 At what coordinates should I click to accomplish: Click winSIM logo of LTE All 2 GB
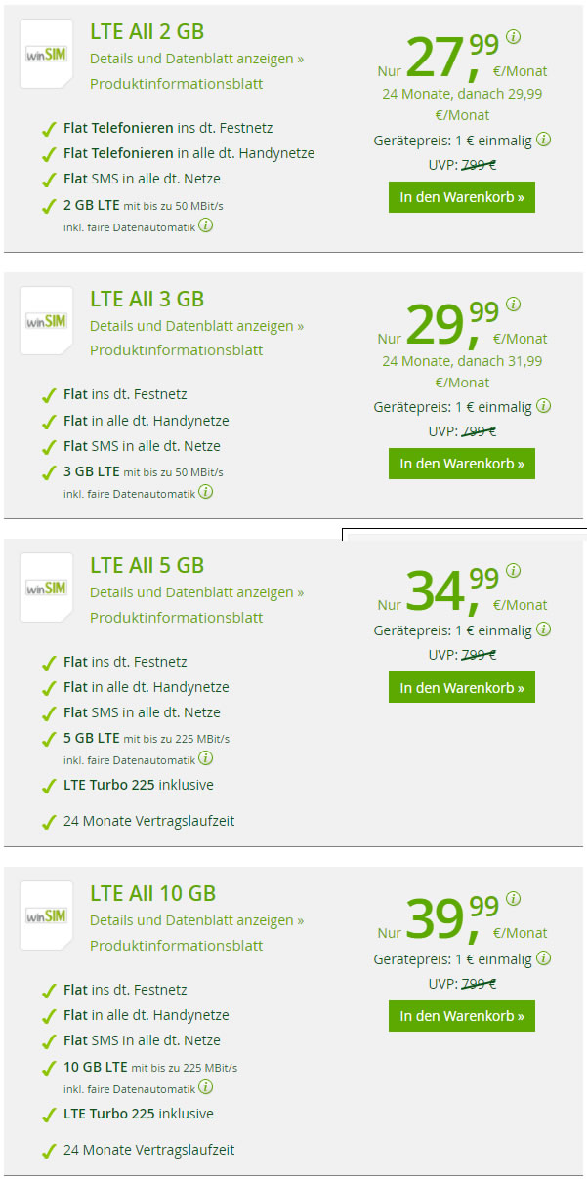pos(47,54)
